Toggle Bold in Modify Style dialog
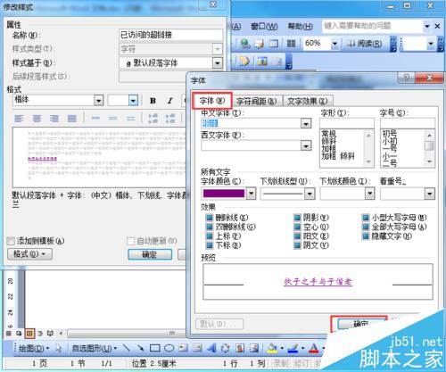The height and width of the screenshot is (372, 446). click(x=153, y=101)
